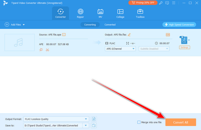
Task: Click the Tipard app logo
Action: click(x=5, y=3)
